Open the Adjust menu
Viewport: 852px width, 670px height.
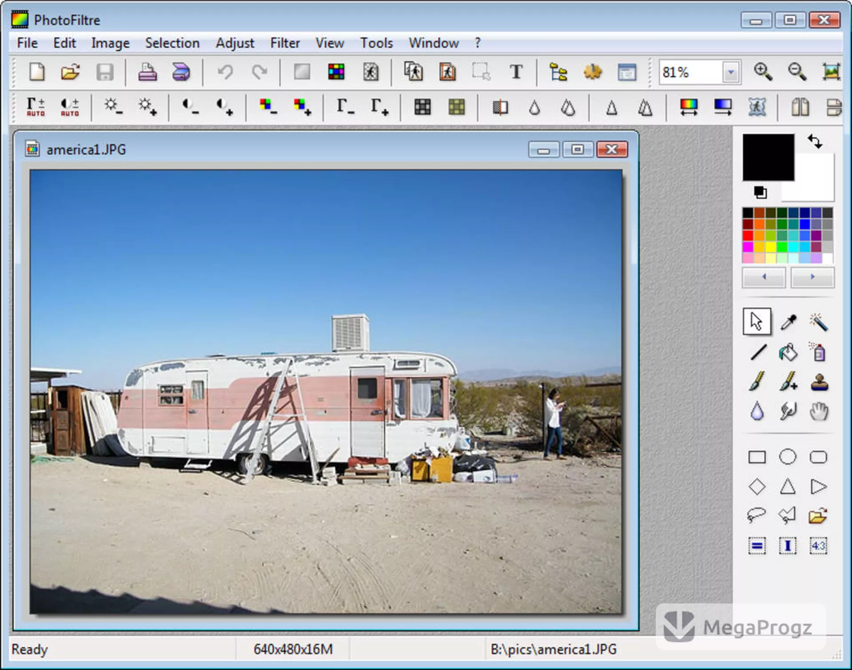[235, 43]
